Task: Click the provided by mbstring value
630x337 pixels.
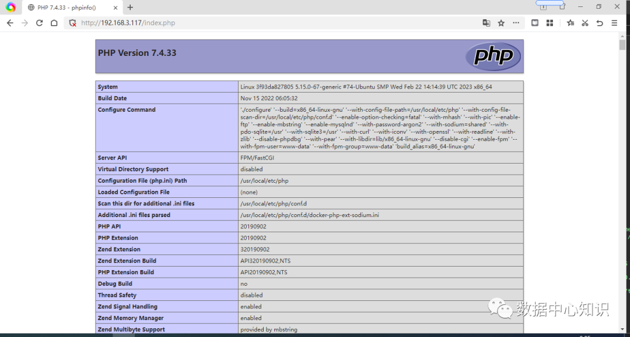Action: point(269,329)
